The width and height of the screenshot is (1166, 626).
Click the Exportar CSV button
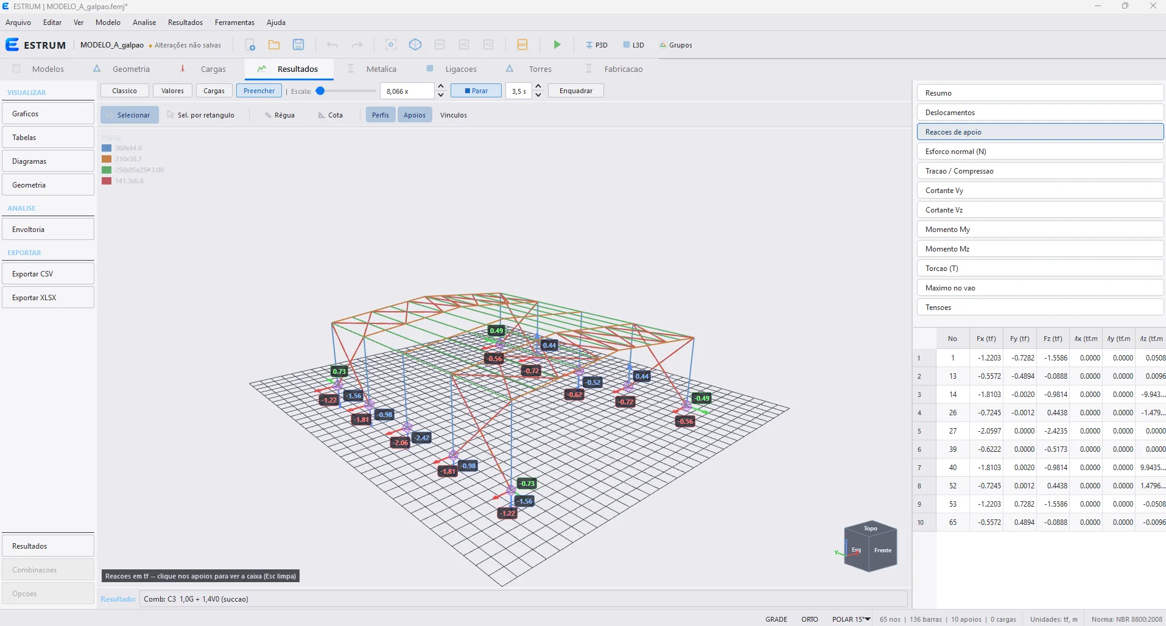[x=48, y=274]
